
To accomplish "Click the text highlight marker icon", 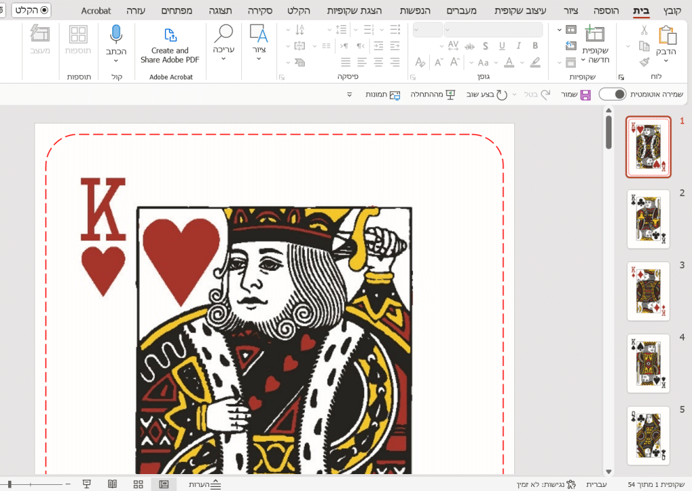I will 535,62.
